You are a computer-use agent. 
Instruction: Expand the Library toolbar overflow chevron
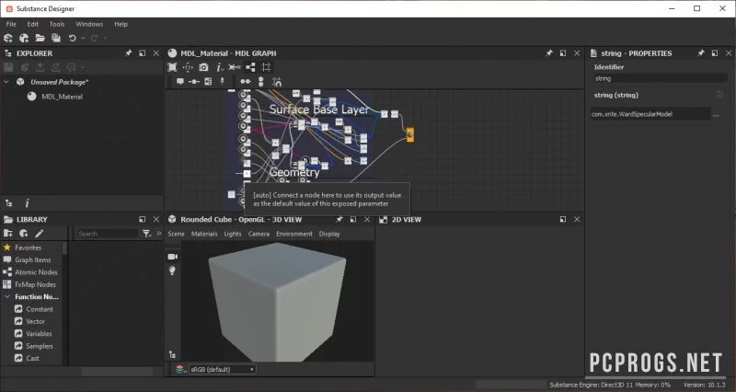click(x=159, y=234)
